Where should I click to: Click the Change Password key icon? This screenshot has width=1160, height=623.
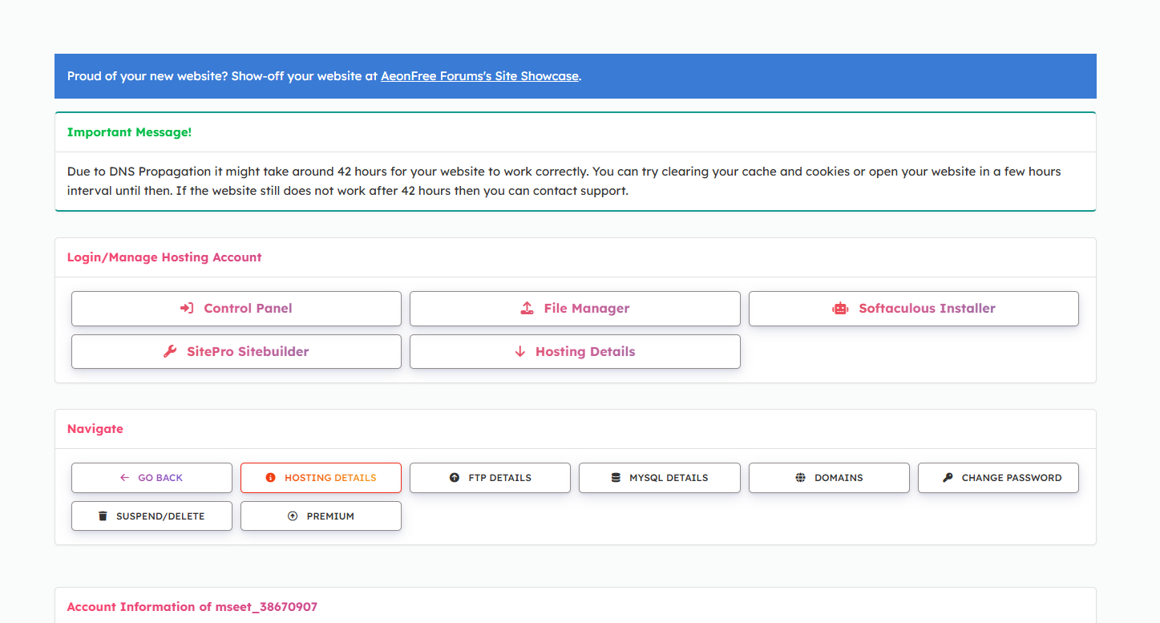pos(947,477)
